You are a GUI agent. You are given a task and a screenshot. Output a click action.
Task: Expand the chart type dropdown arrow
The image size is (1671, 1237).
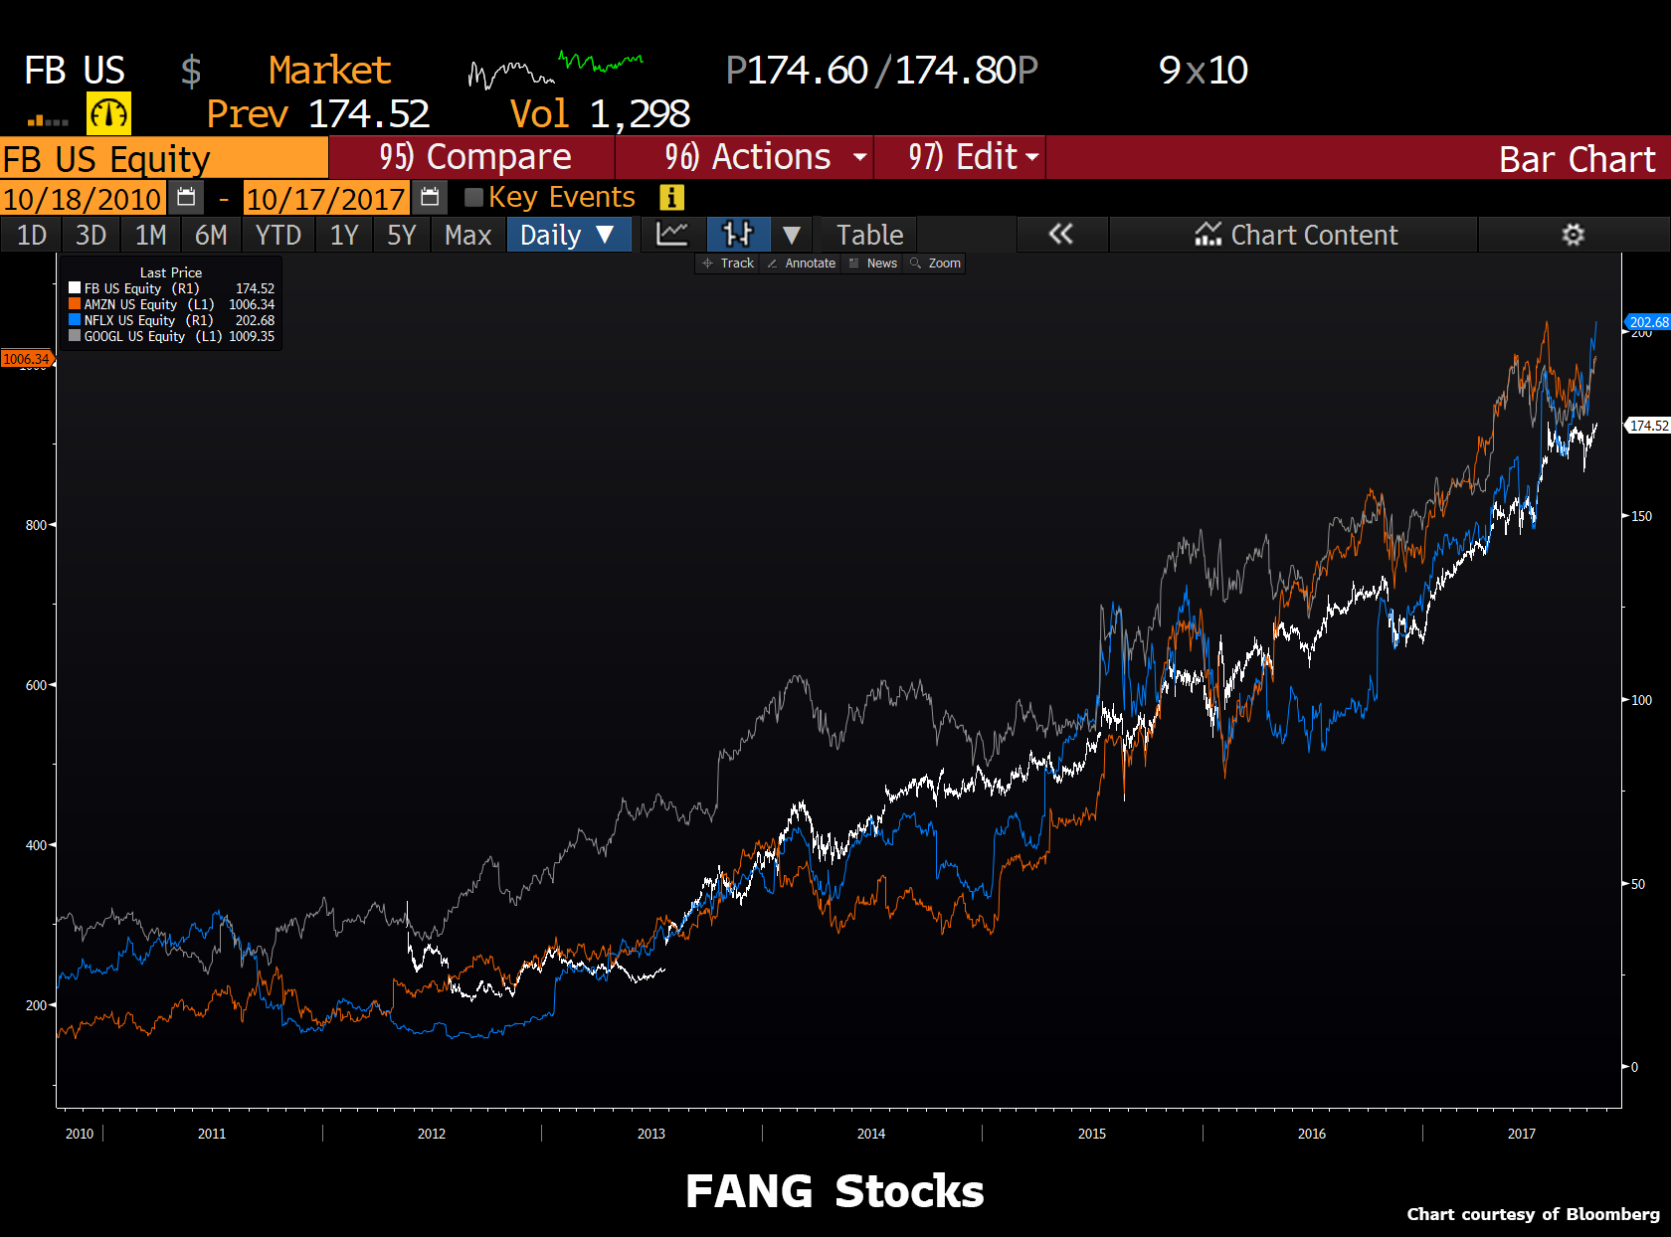792,235
